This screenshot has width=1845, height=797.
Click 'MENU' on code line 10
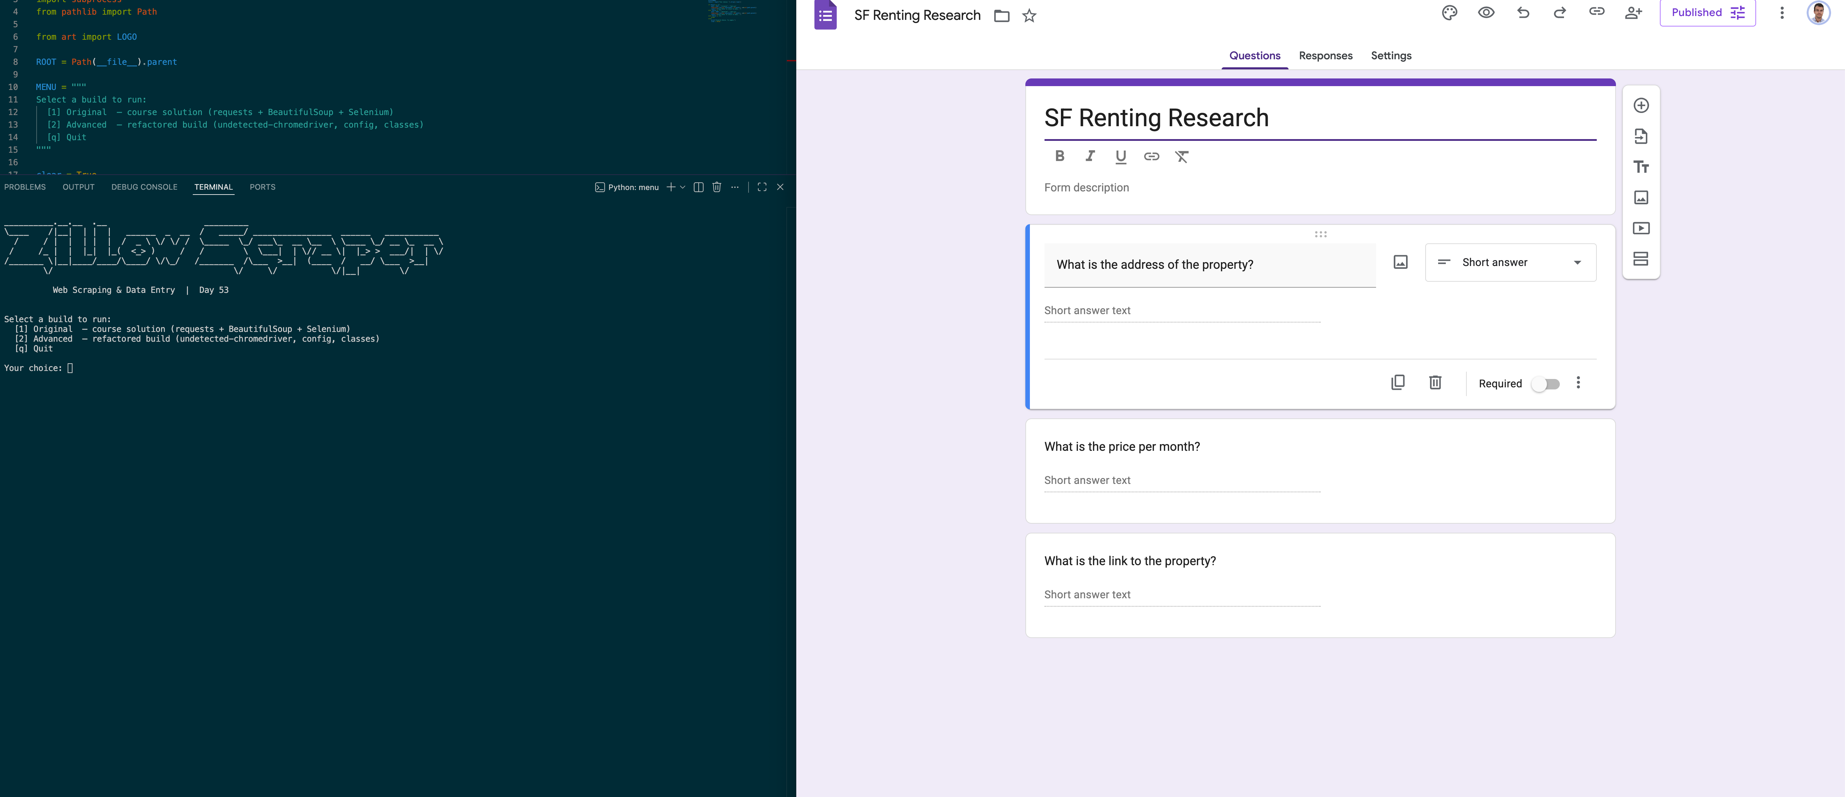tap(46, 88)
